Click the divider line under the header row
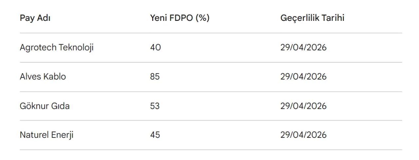The width and height of the screenshot is (419, 160). point(211,33)
